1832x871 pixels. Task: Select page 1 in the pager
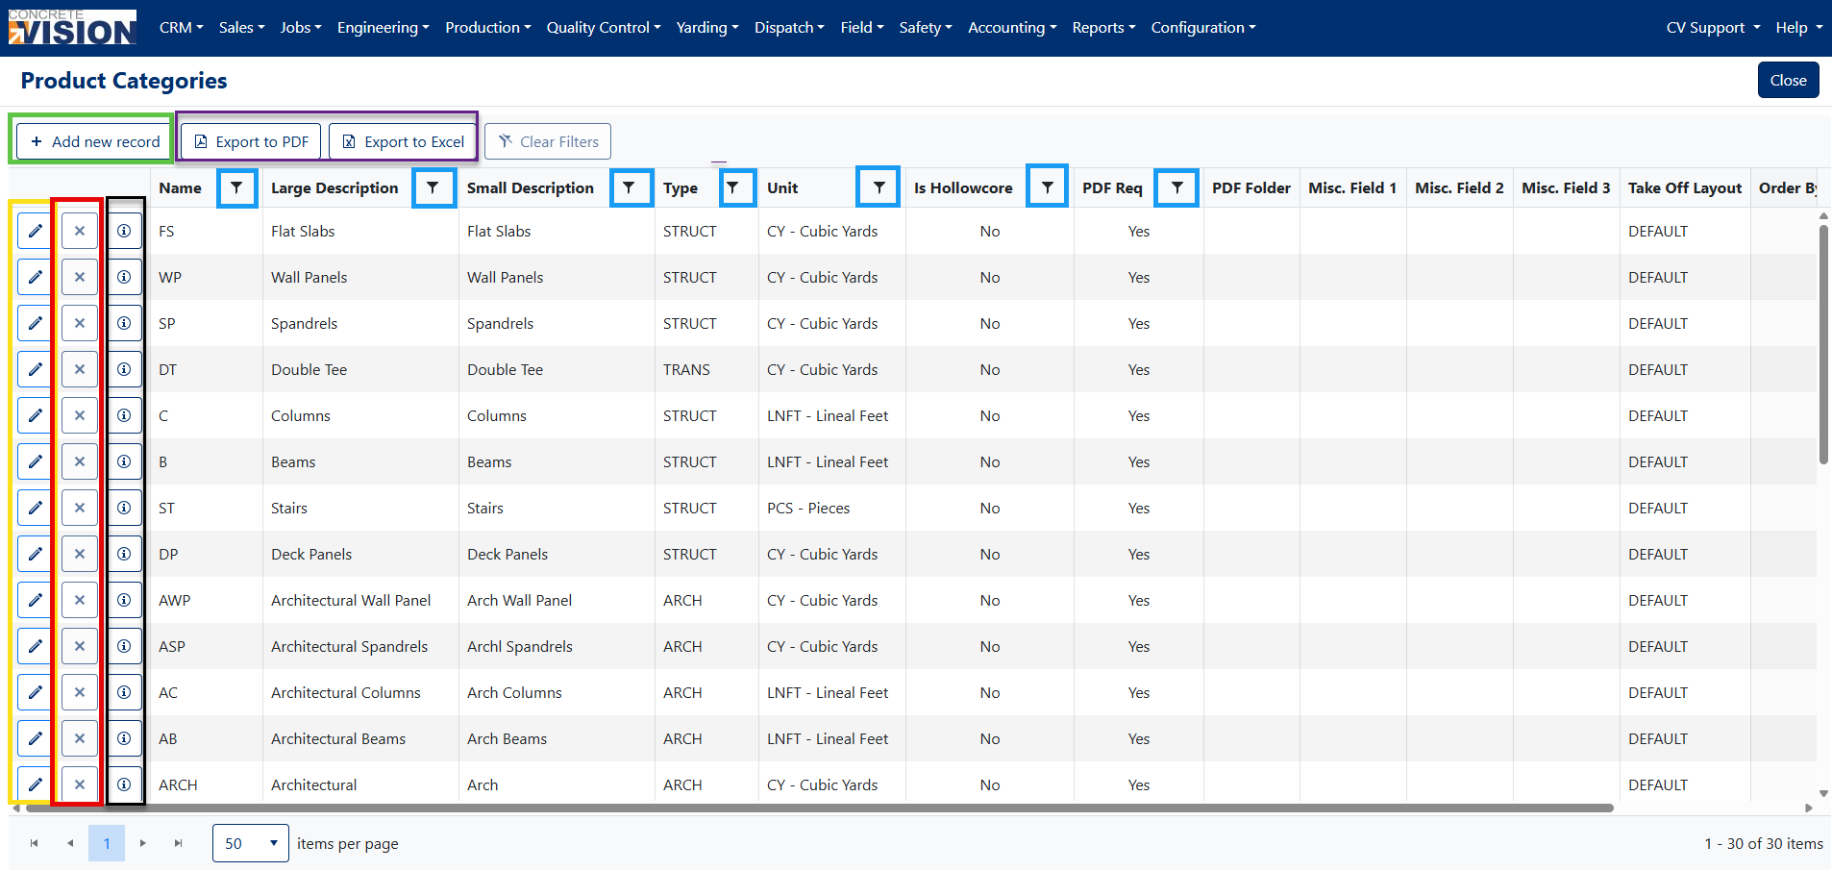click(107, 843)
